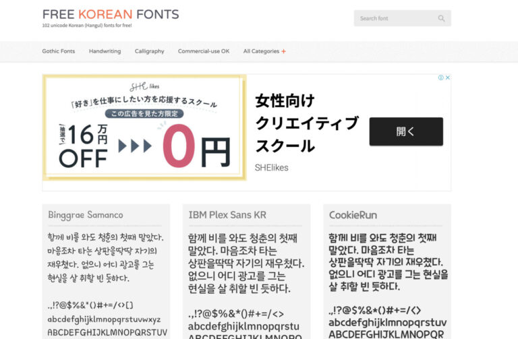
Task: Go to Commercial-use OK fonts
Action: (x=204, y=51)
